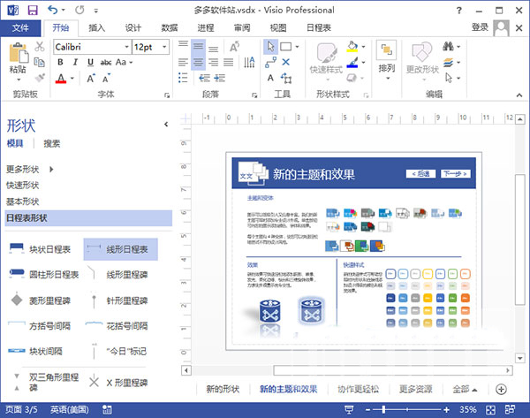Click the connection point X tool

286,62
